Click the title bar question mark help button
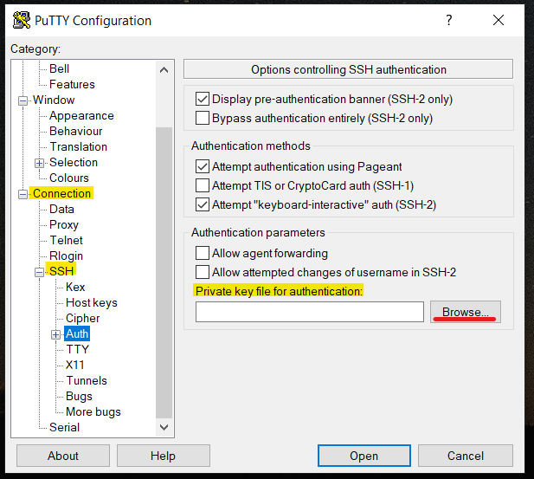Screen dimensions: 534x479 tap(447, 20)
